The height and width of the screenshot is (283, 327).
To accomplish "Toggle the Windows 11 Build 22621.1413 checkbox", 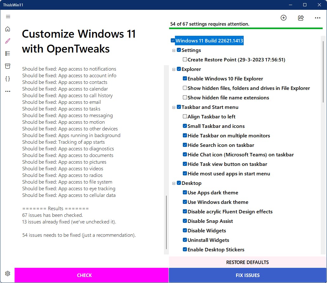I will 173,41.
